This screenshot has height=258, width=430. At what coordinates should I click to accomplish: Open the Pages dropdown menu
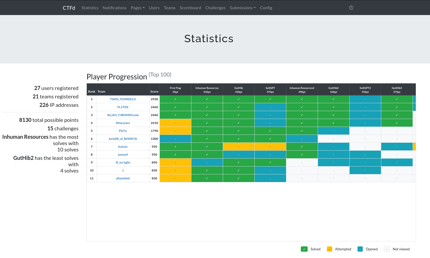(138, 8)
